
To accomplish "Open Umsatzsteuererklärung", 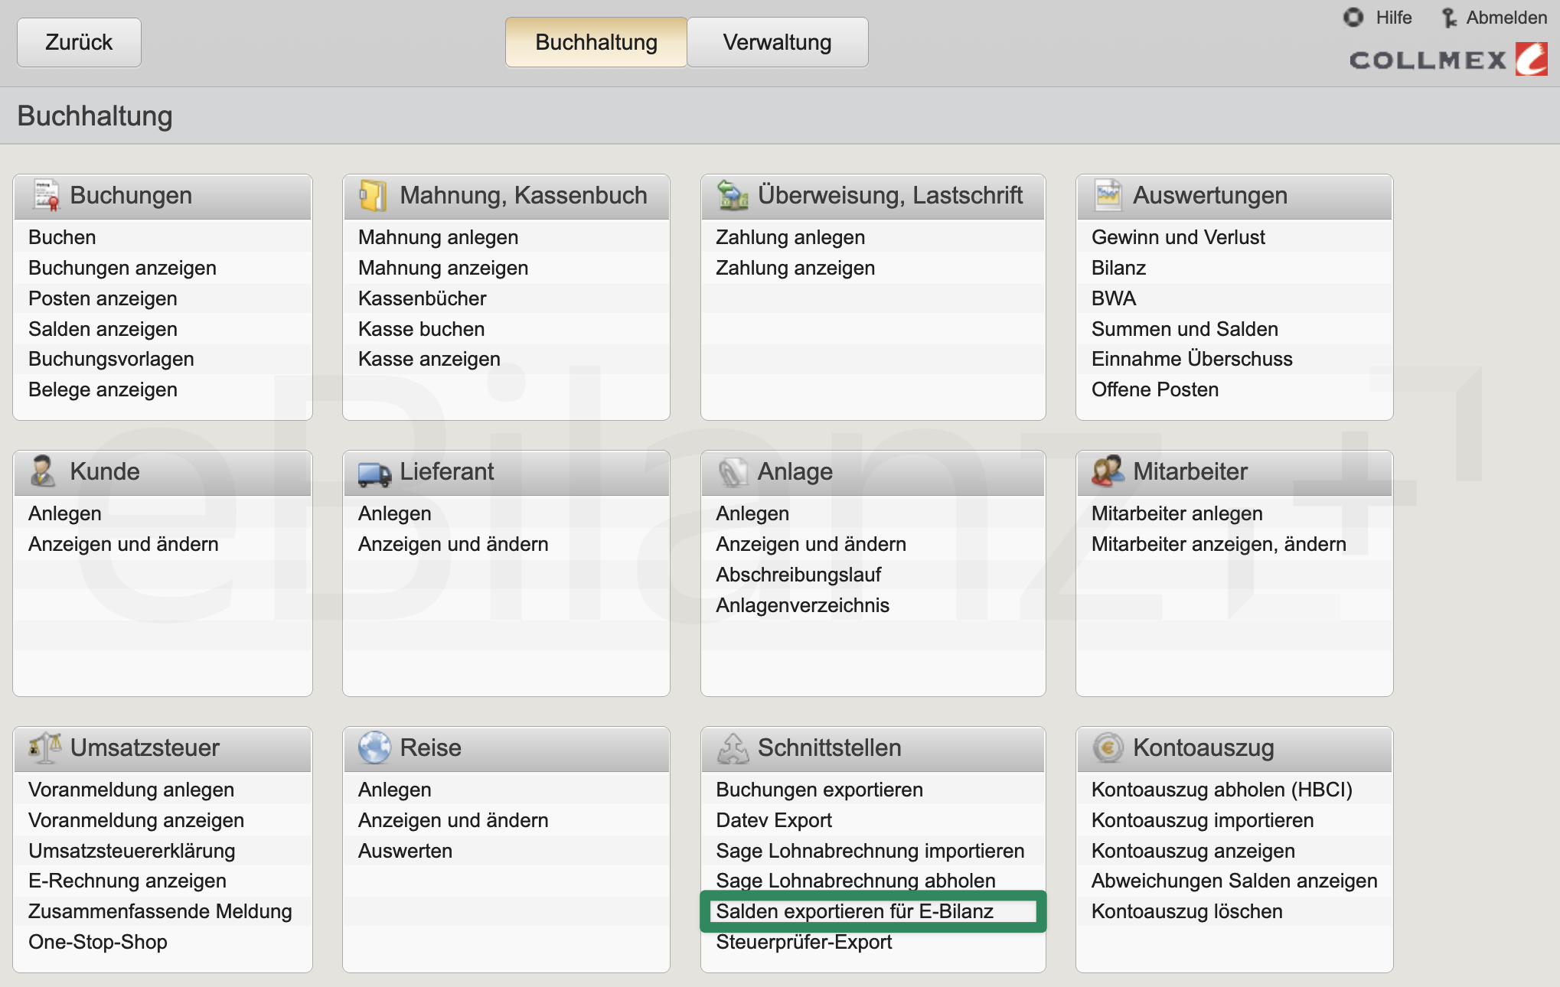I will click(x=132, y=851).
